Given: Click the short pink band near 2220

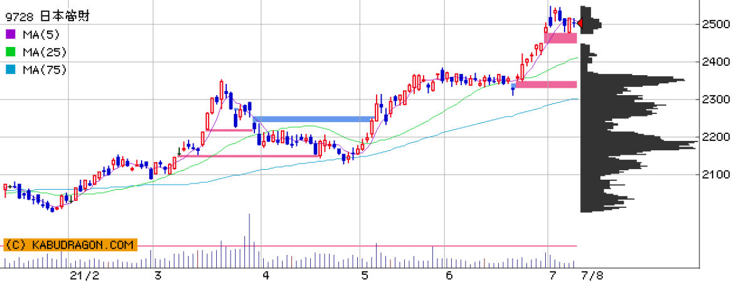Looking at the screenshot, I should pyautogui.click(x=229, y=130).
